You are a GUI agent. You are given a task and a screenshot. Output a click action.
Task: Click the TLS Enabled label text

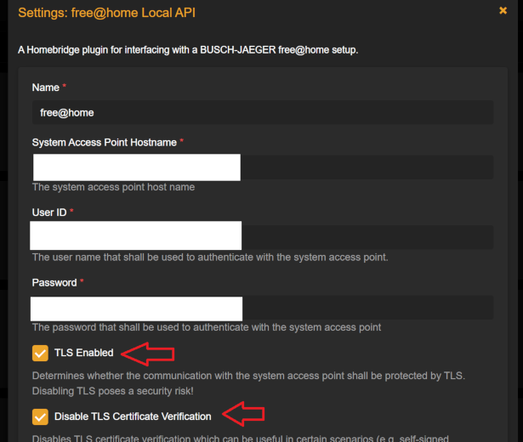coord(83,353)
